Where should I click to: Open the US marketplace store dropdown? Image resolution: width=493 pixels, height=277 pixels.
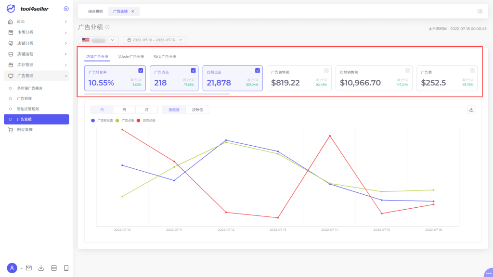[98, 40]
